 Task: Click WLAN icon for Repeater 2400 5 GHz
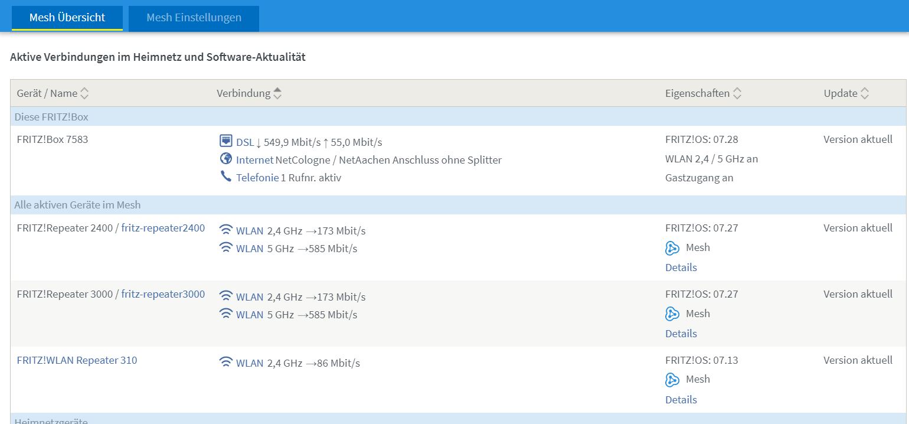[x=225, y=247]
